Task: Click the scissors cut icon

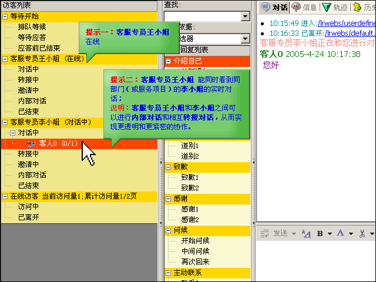Action: (x=362, y=234)
